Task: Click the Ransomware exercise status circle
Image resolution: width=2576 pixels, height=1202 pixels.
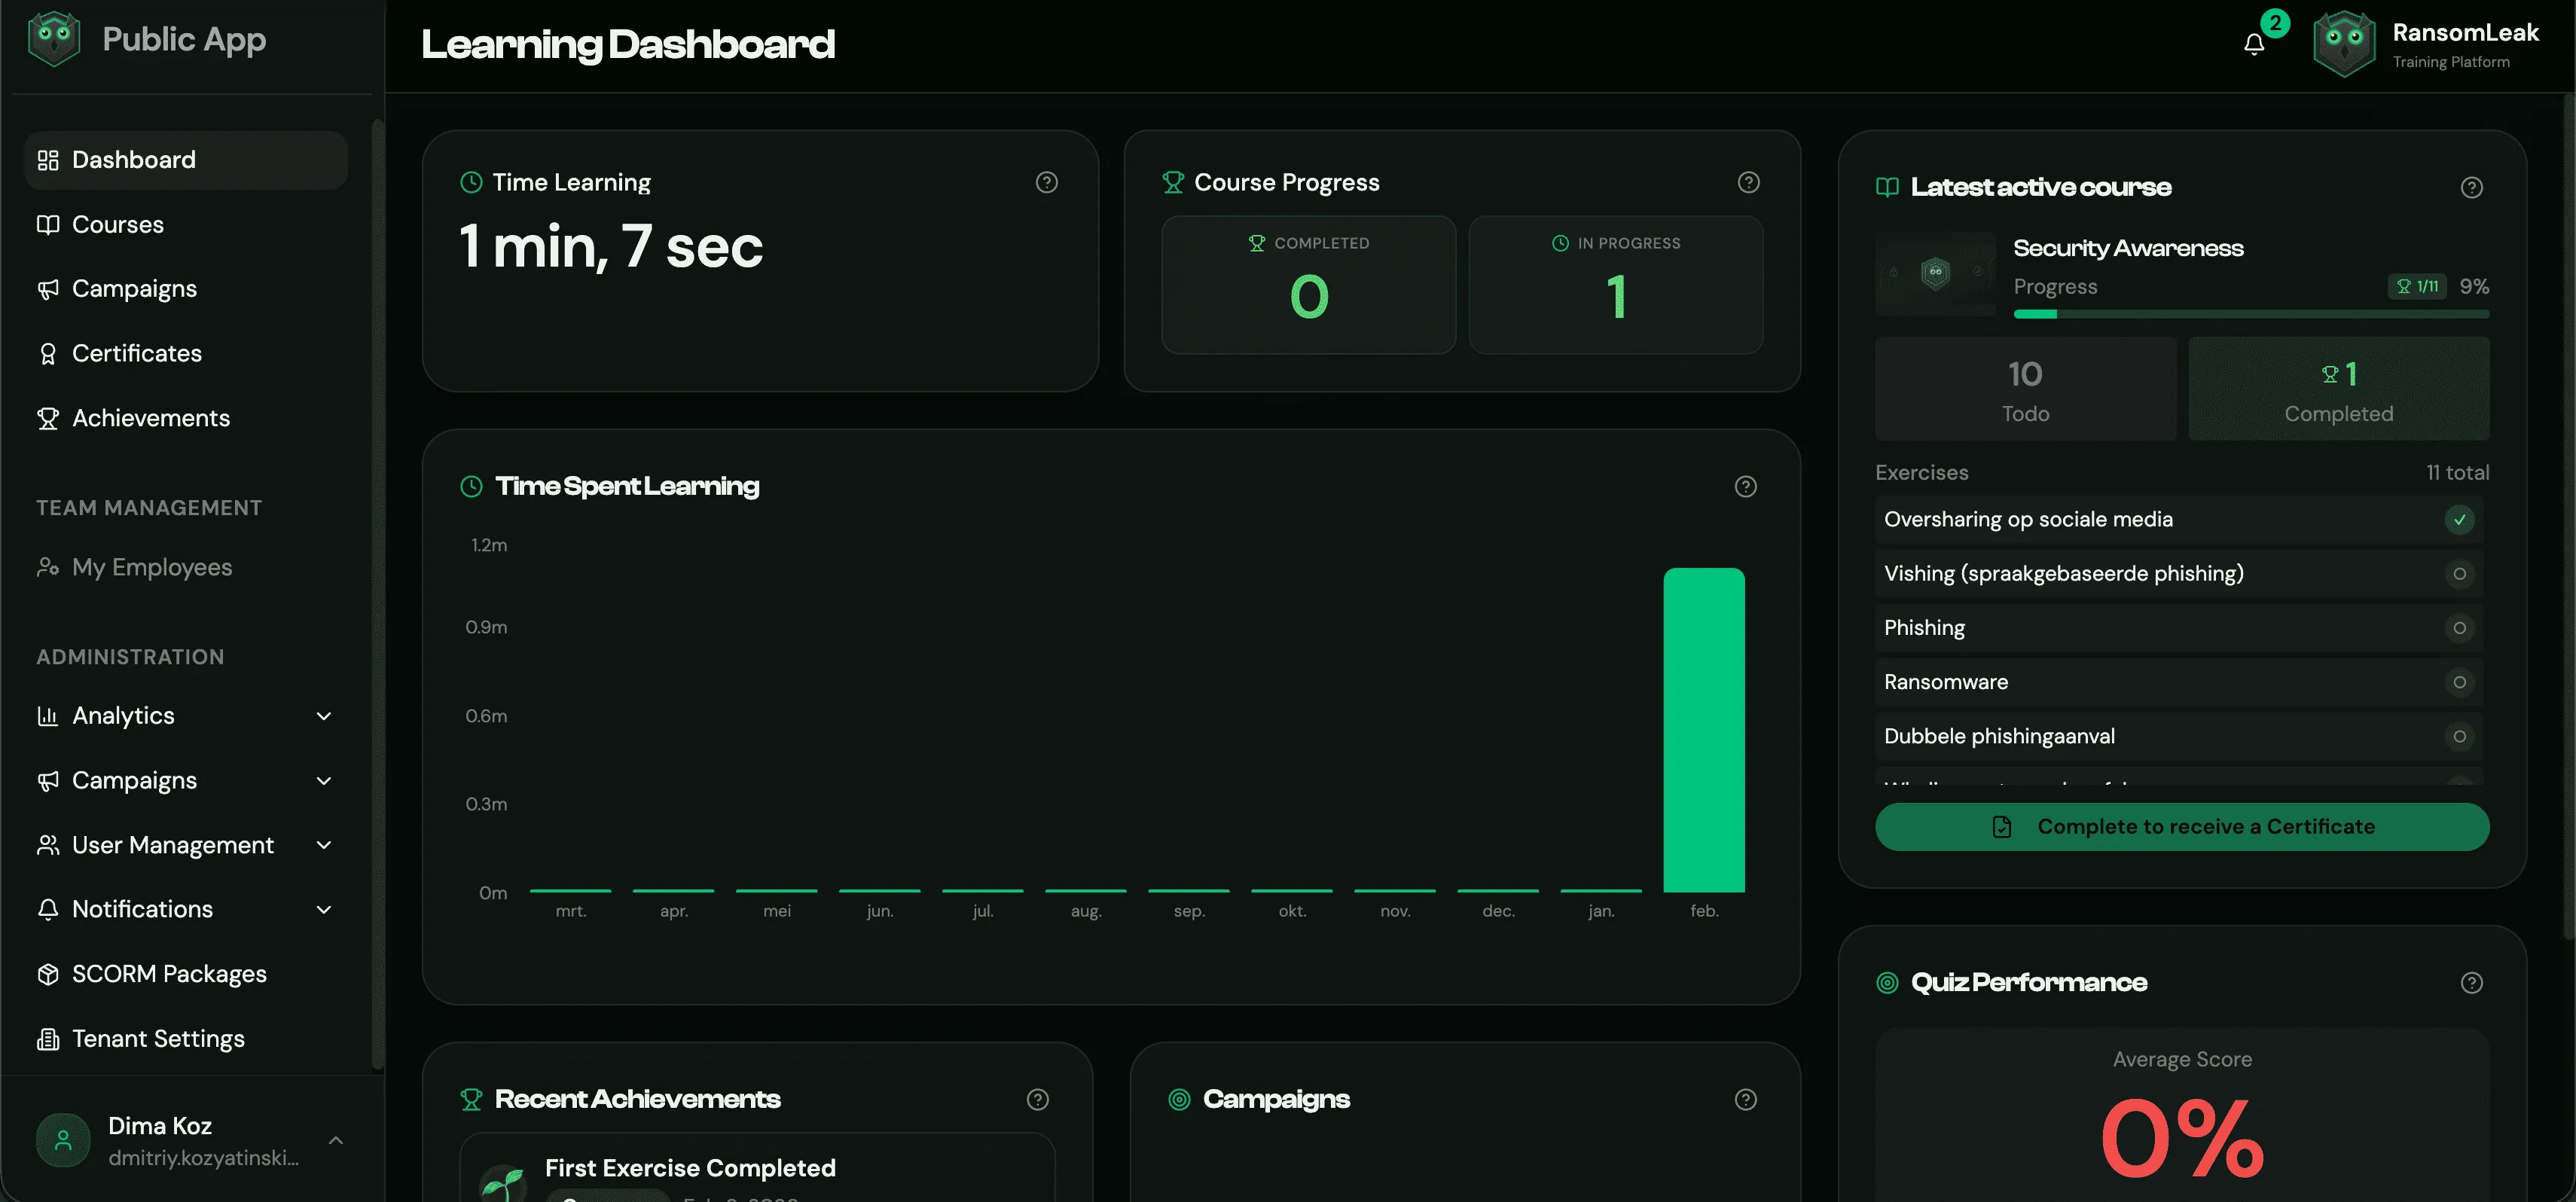Action: 2459,682
